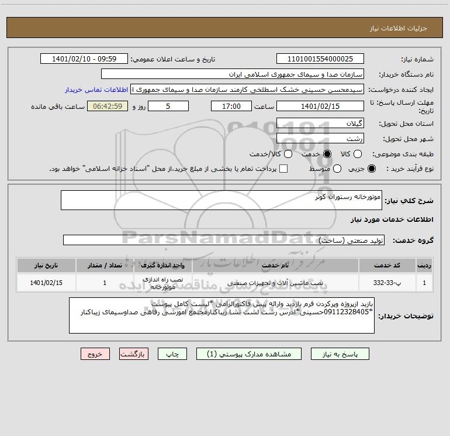The height and width of the screenshot is (436, 450).
Task: Click the request creator name field
Action: (x=247, y=89)
